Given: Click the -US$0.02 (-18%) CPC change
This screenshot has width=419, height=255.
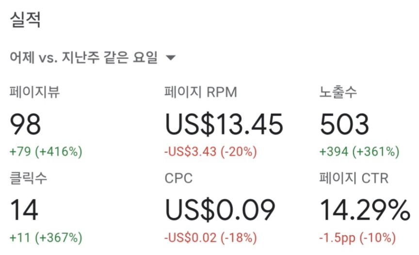Looking at the screenshot, I should coord(210,238).
